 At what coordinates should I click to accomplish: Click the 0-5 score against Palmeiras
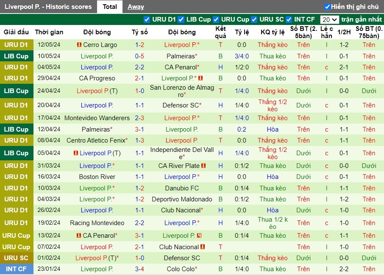pyautogui.click(x=139, y=56)
